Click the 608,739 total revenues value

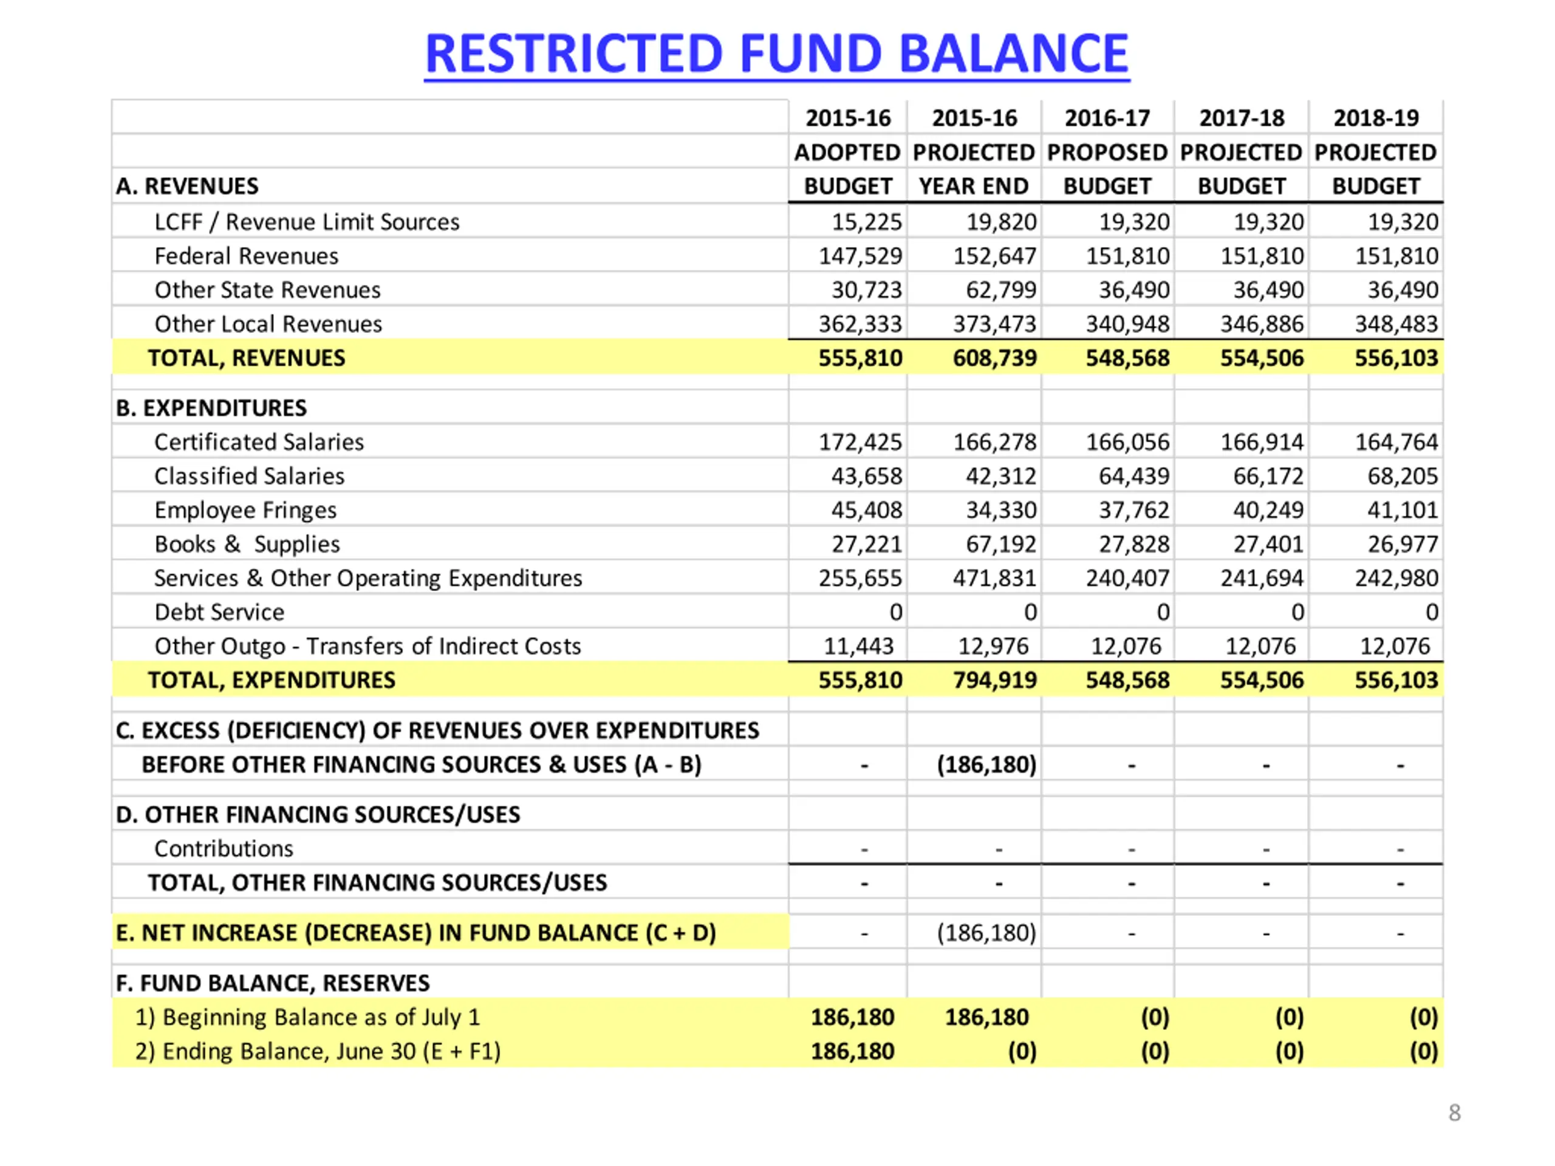point(995,358)
